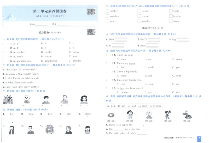This screenshot has width=209, height=143.
Task: Click the 姓名 name blank line
Action: point(41,24)
